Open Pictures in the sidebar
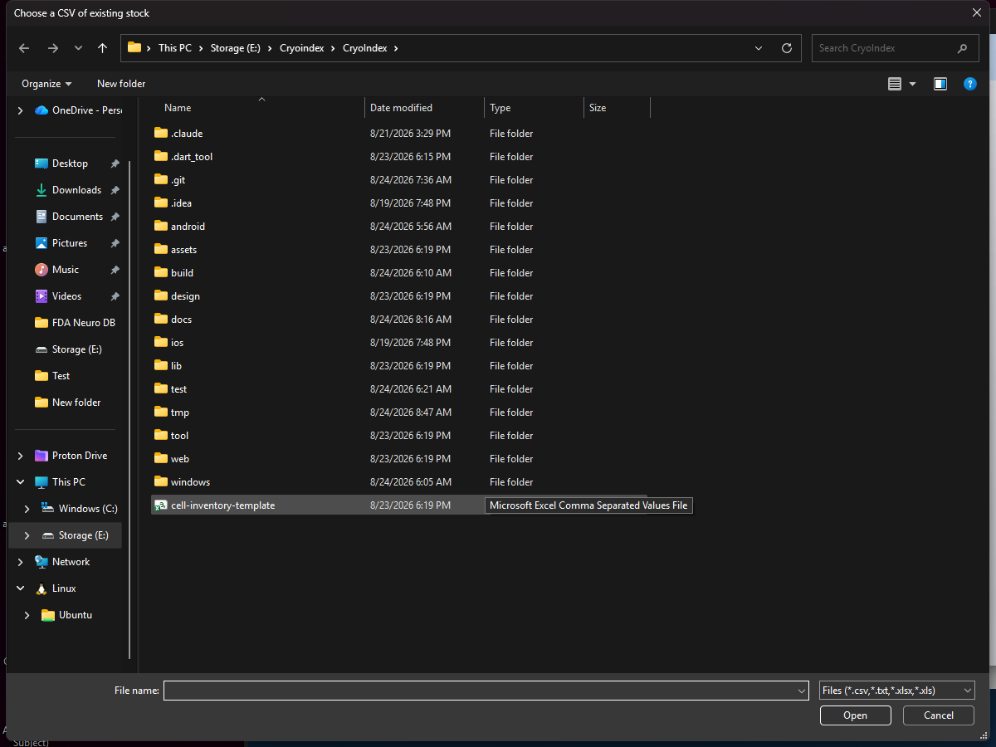 tap(70, 243)
